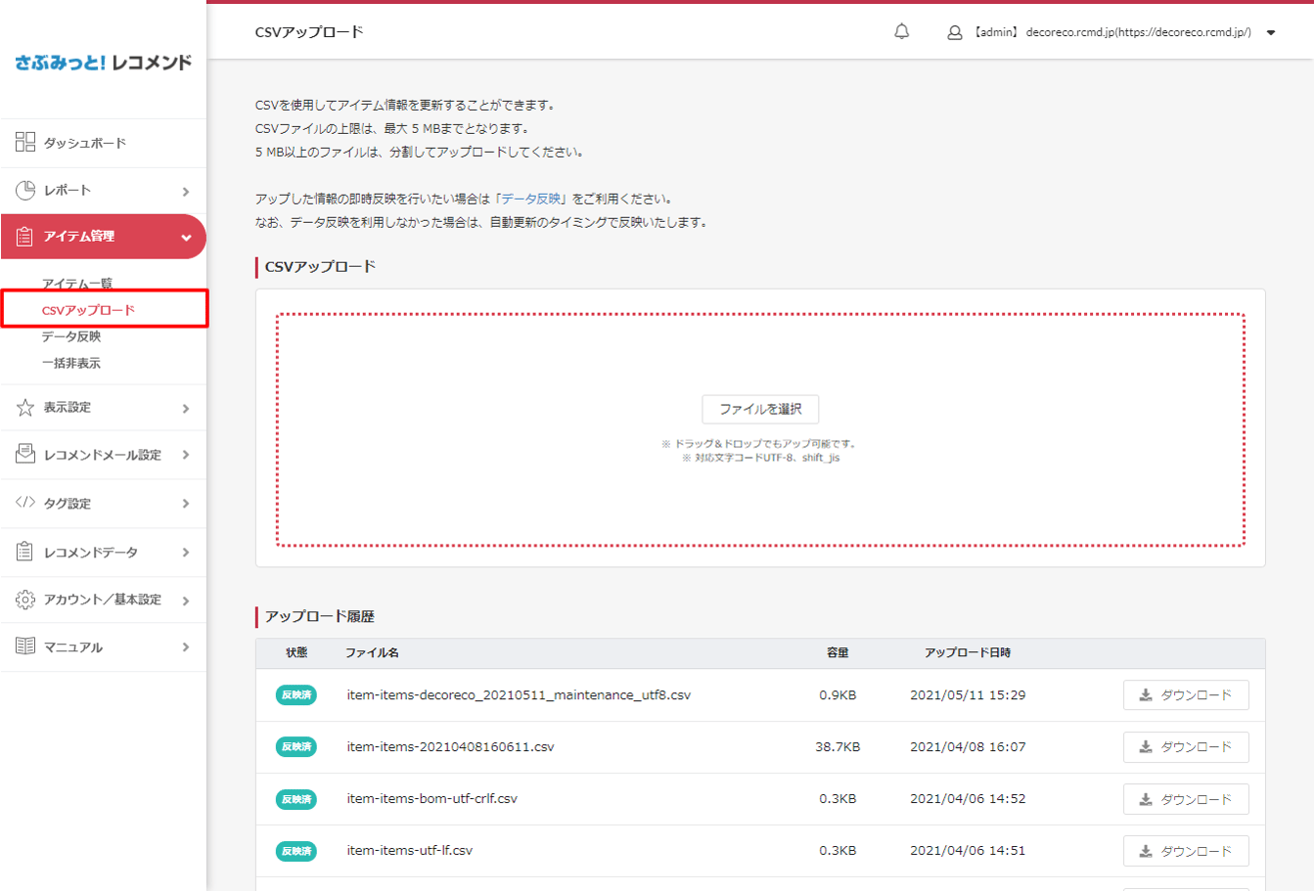This screenshot has width=1314, height=891.
Task: Expand the マニュアル chevron
Action: coord(186,647)
